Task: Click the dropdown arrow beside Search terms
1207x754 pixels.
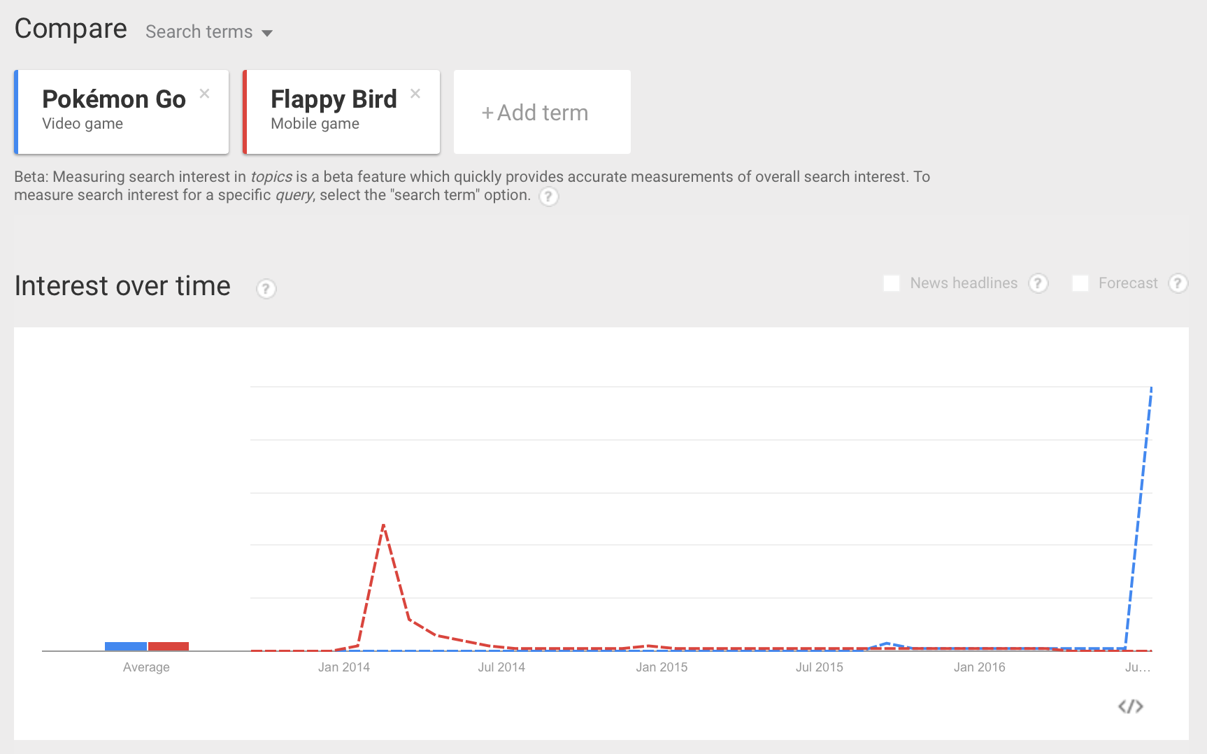Action: 267,34
